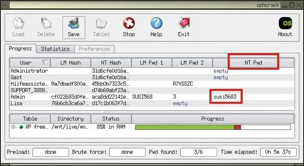
Task: Click the d17c1b063f7d.. NT hash cell
Action: coord(110,103)
